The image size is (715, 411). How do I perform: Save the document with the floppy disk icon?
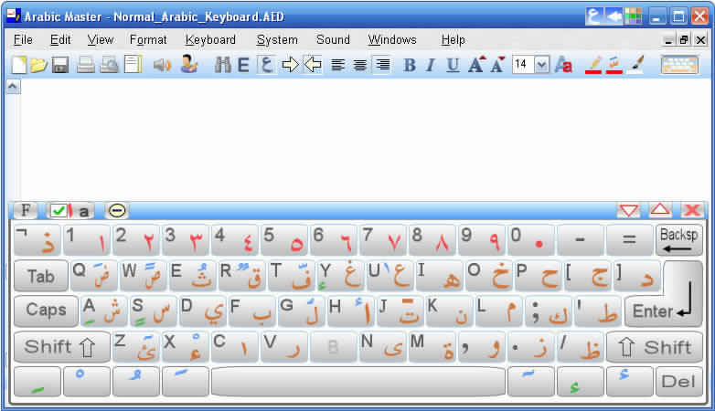click(60, 65)
